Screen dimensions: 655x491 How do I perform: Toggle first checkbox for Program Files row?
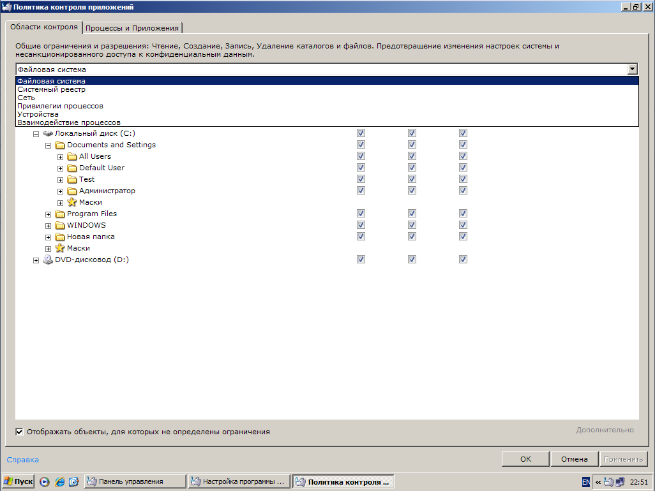[361, 213]
